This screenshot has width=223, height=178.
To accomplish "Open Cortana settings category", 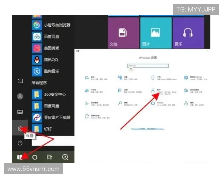I will 163,104.
